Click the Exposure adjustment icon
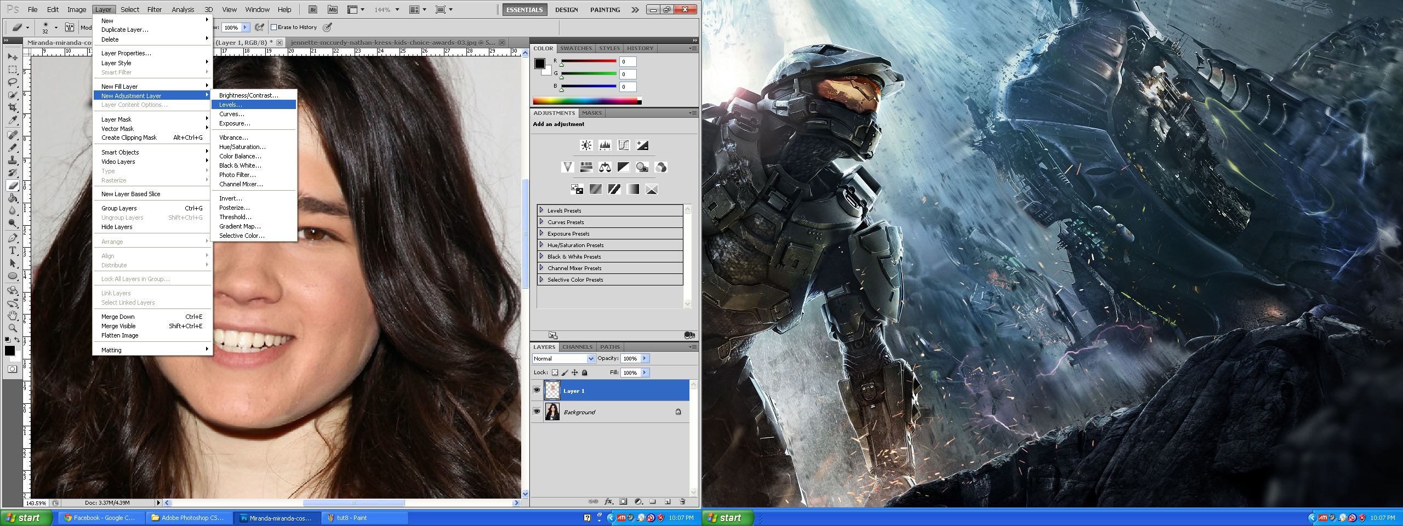The width and height of the screenshot is (1403, 526). 642,145
